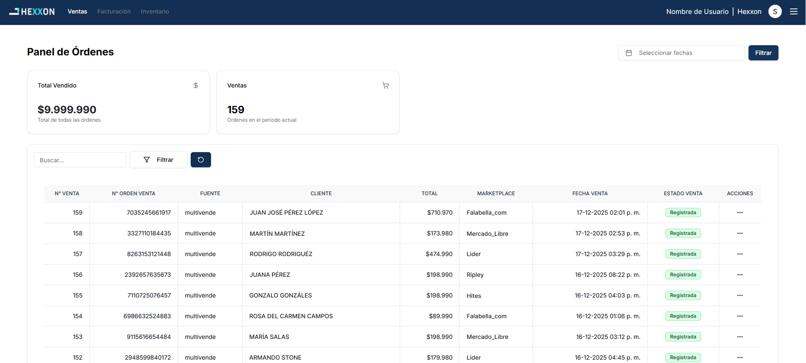The image size is (806, 363).
Task: Open the hamburger menu icon
Action: click(x=794, y=12)
